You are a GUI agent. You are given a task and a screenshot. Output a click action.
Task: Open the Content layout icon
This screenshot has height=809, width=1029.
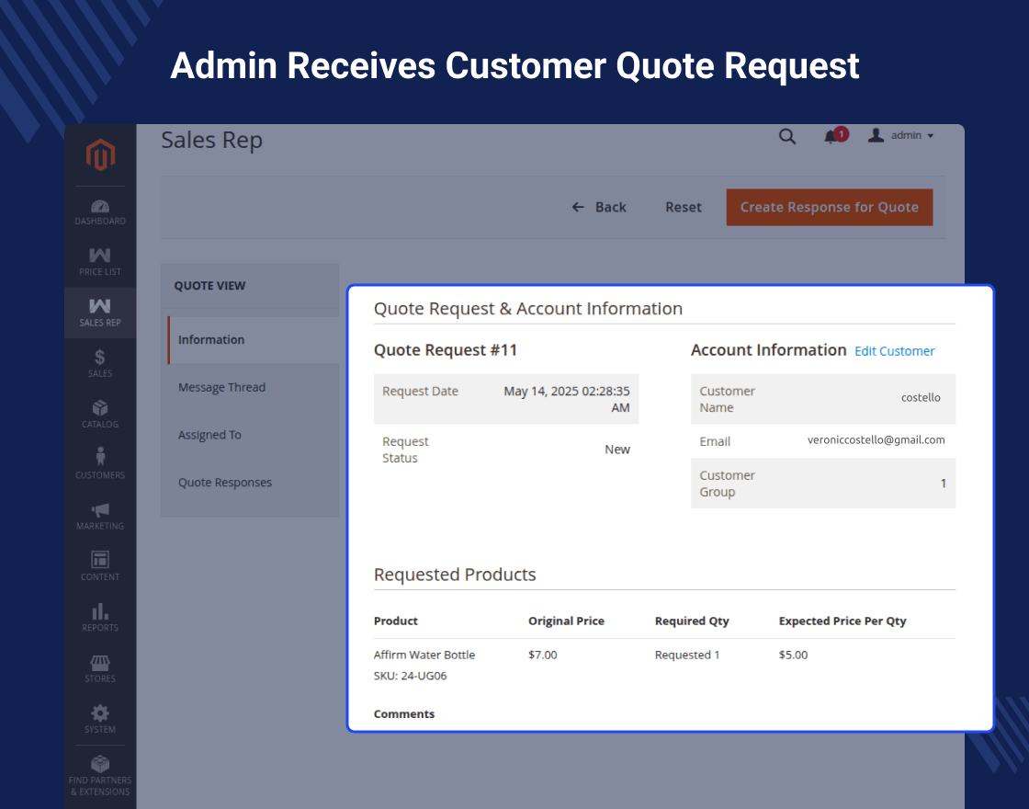[x=100, y=560]
